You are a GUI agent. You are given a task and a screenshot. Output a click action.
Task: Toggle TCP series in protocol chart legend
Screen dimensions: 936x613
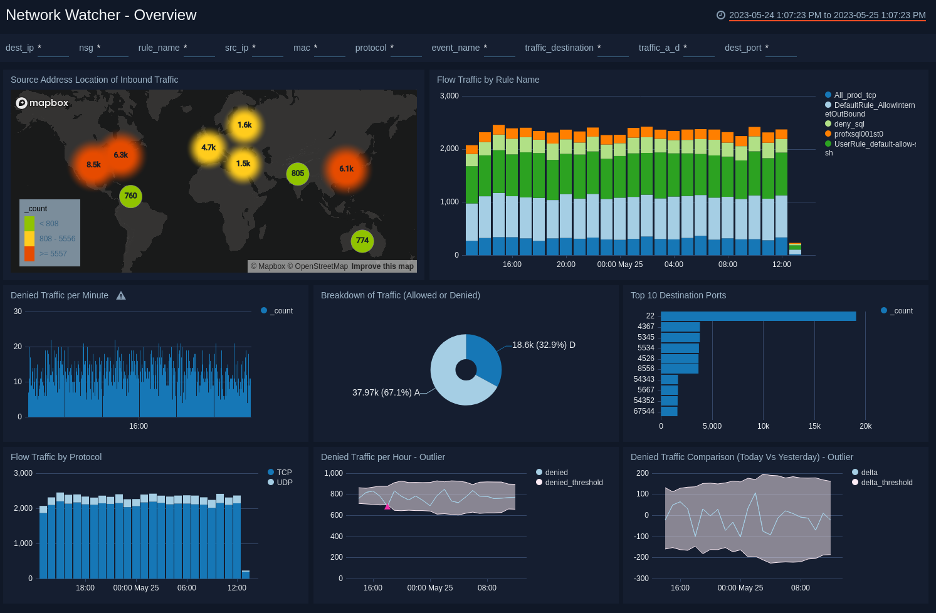point(280,473)
